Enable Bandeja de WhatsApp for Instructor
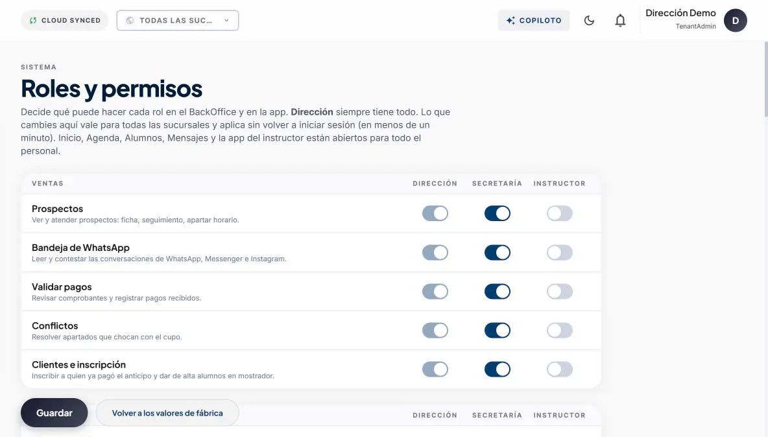The width and height of the screenshot is (768, 437). click(559, 252)
